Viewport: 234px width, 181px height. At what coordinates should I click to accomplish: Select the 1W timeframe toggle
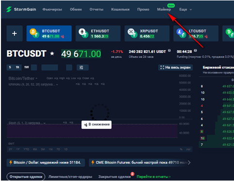27,67
